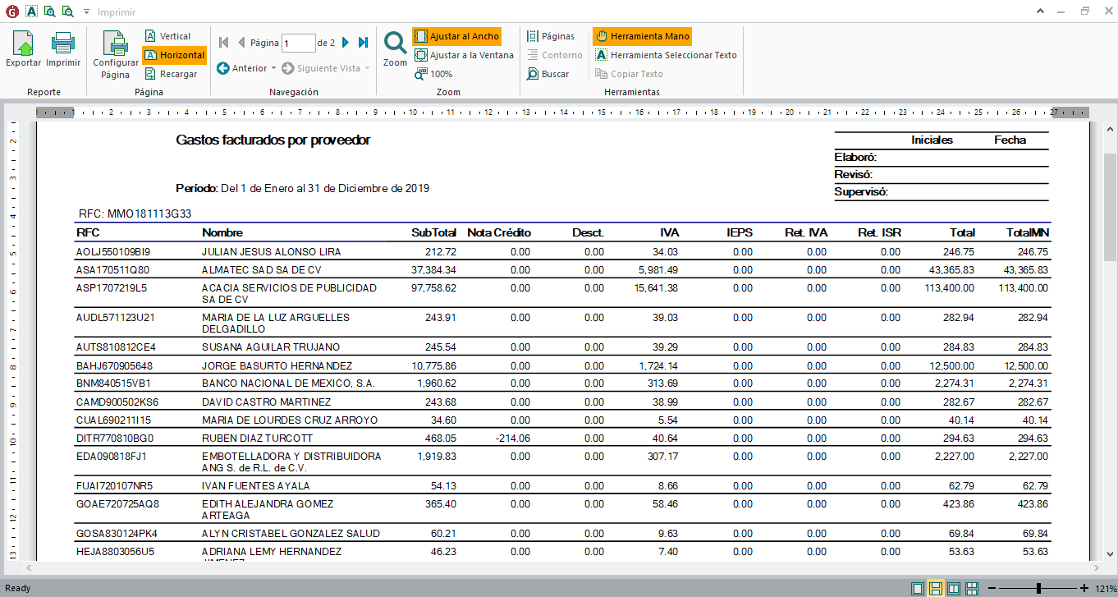The image size is (1118, 597).
Task: Click Recargar to reload report
Action: 171,74
